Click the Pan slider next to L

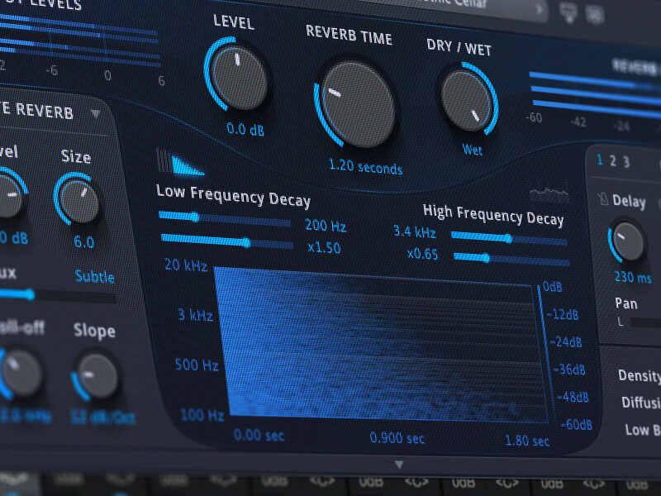(x=645, y=323)
